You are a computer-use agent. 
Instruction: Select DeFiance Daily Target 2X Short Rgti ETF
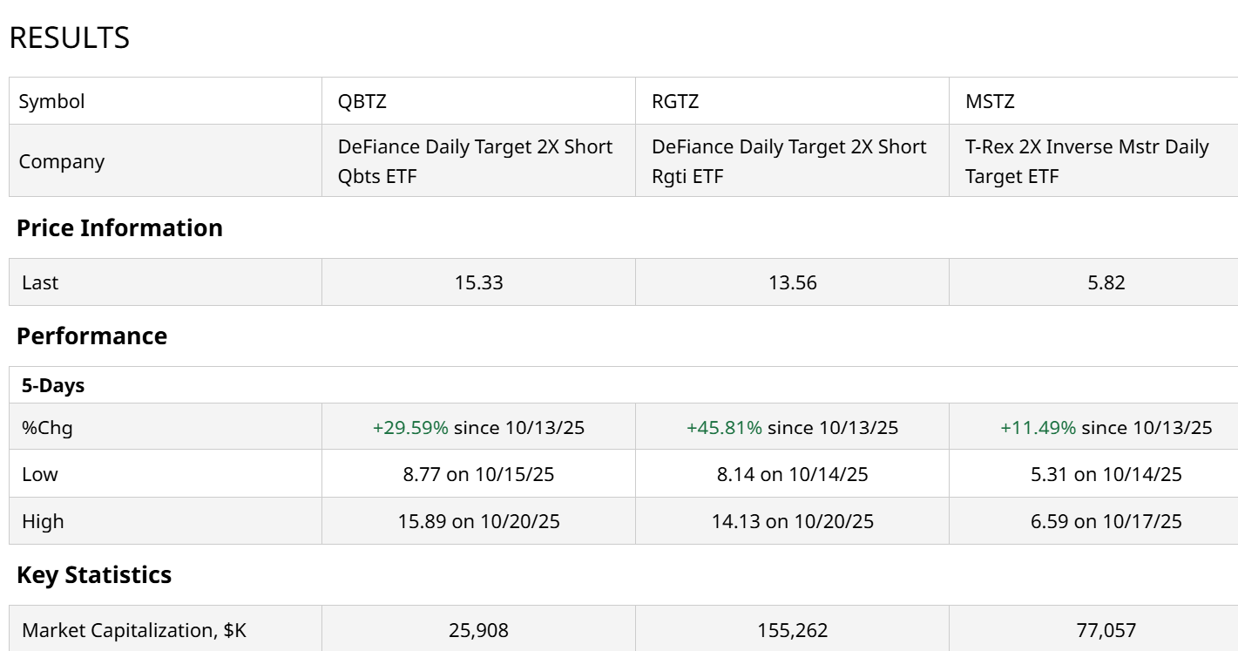pos(788,161)
